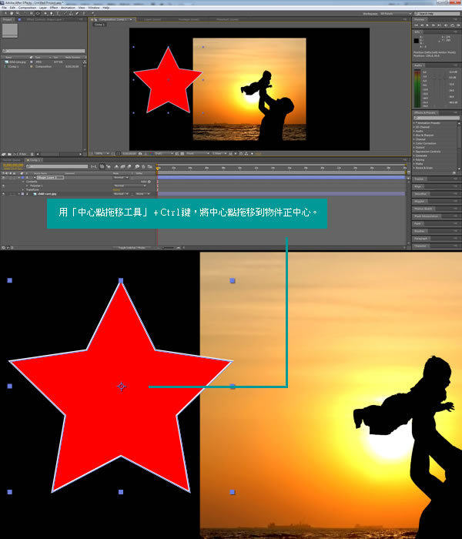Open Polystar 1 blend mode dropdown
Image resolution: width=462 pixels, height=539 pixels.
point(130,186)
